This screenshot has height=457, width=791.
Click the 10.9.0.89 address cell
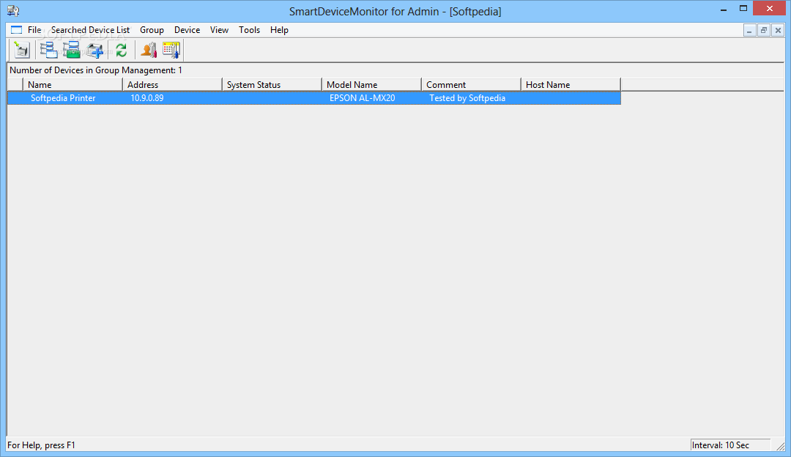point(146,98)
